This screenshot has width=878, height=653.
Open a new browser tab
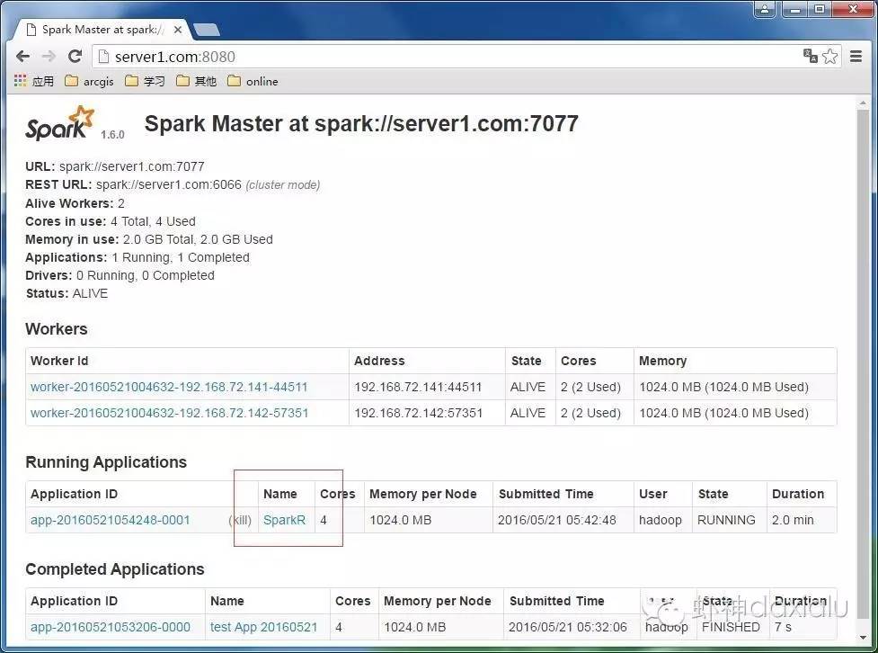pos(206,30)
